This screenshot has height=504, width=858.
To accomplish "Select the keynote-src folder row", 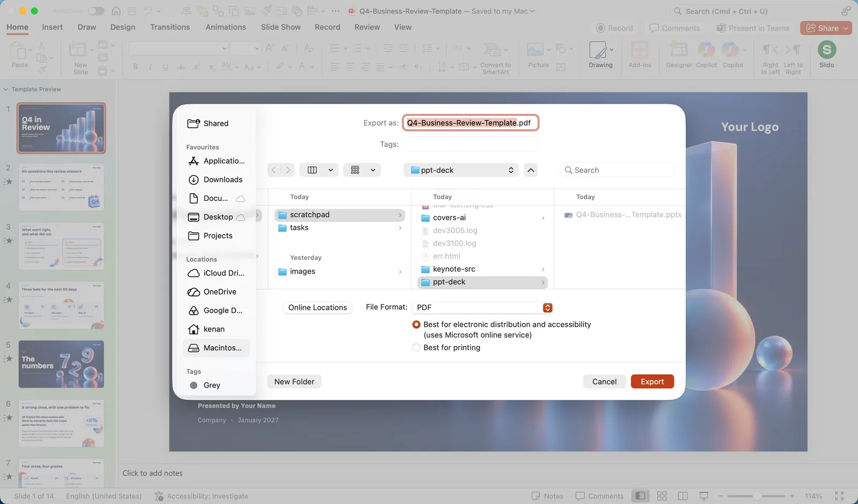I will (x=483, y=269).
